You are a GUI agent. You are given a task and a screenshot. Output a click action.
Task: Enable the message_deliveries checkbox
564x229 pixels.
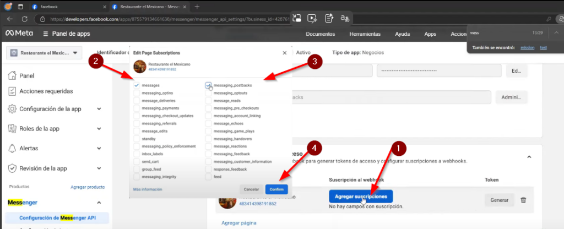click(137, 101)
